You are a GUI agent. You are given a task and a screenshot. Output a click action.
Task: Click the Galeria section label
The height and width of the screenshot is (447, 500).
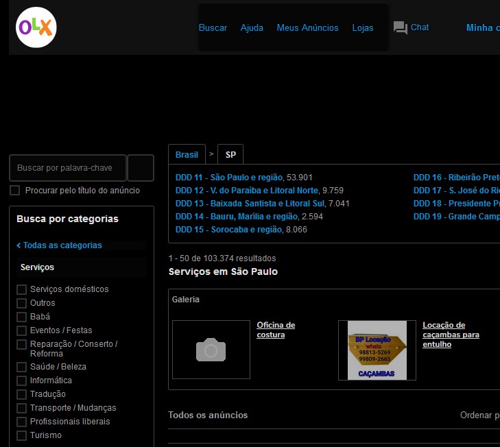pos(186,300)
